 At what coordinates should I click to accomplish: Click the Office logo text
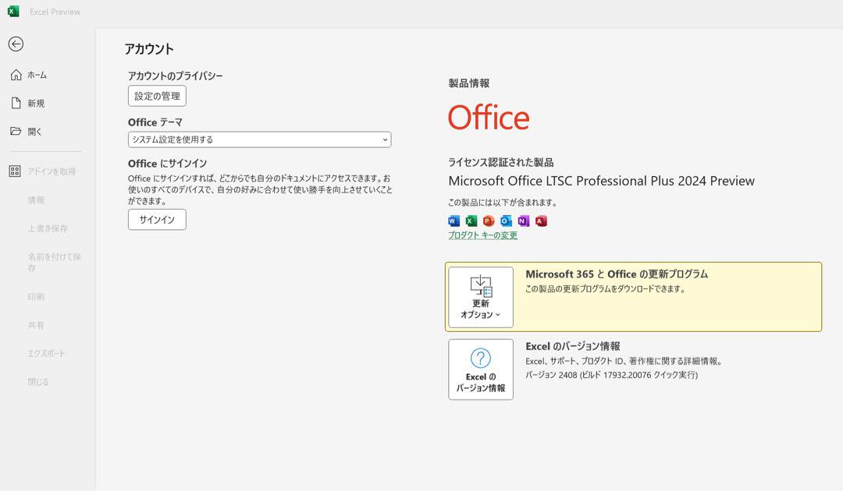click(x=489, y=118)
